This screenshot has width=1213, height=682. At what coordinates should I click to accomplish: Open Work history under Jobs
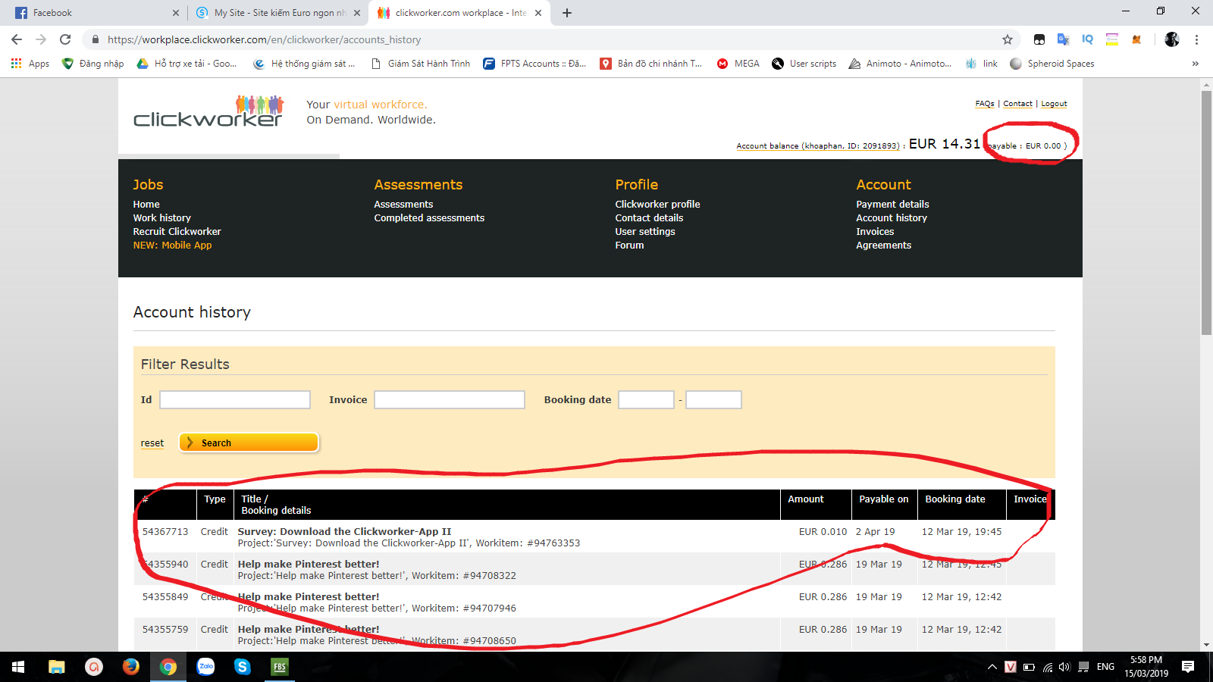click(162, 218)
